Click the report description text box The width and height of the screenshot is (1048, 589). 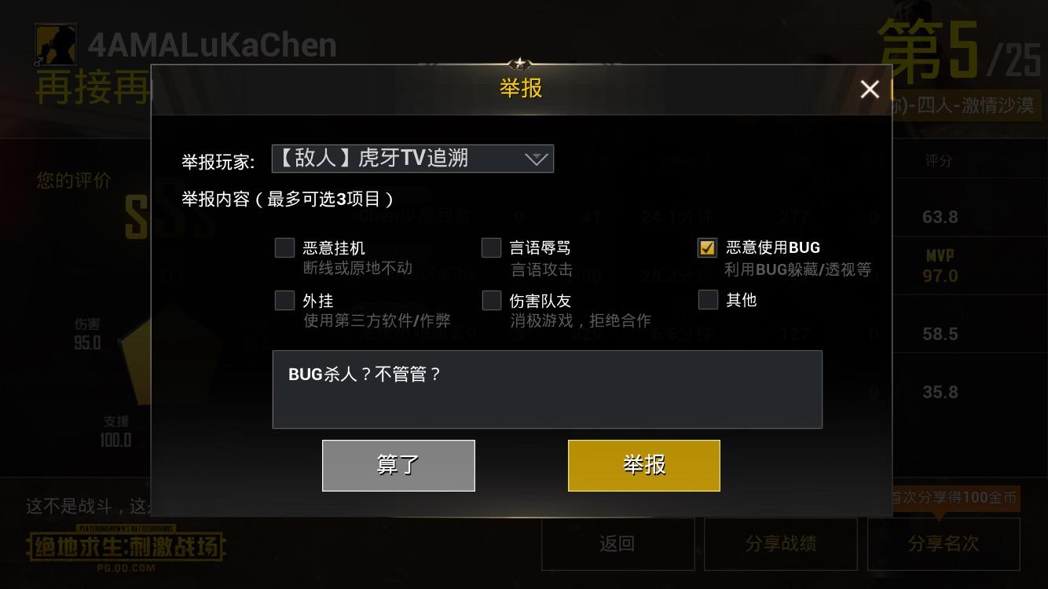547,390
